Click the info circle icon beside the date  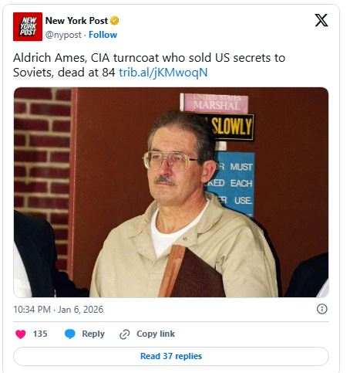tap(322, 309)
